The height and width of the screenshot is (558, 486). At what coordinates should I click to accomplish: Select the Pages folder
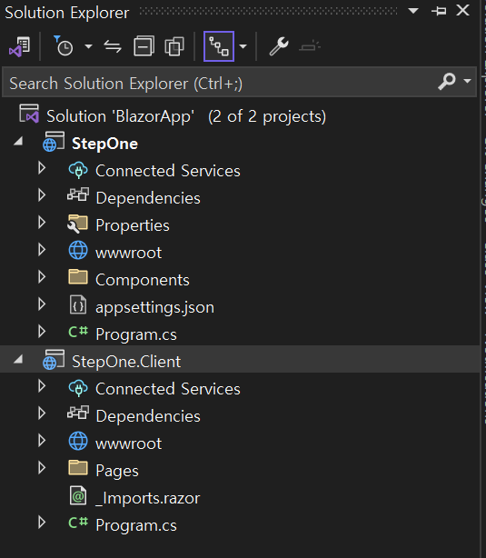117,471
